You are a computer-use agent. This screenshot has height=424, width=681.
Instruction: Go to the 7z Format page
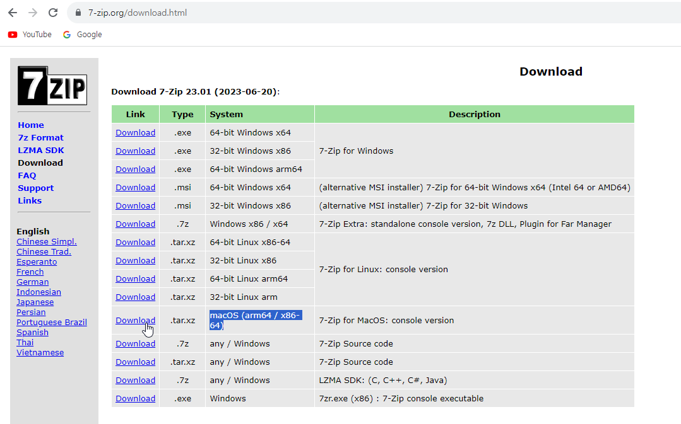pos(40,137)
